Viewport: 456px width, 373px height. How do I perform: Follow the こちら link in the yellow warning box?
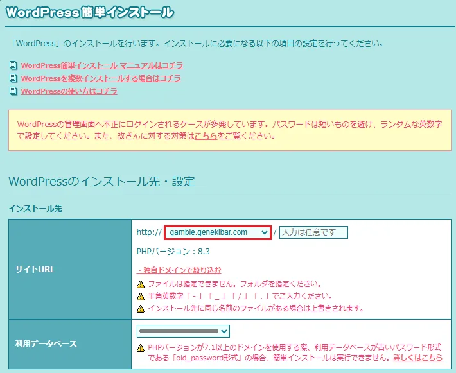(x=206, y=135)
